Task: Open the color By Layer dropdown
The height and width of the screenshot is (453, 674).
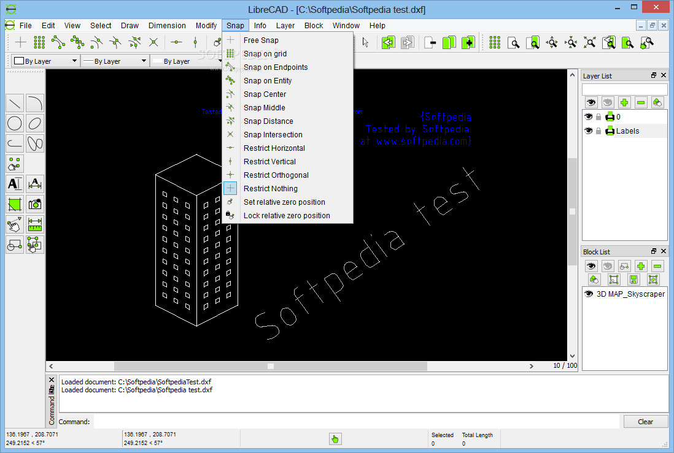Action: click(45, 61)
